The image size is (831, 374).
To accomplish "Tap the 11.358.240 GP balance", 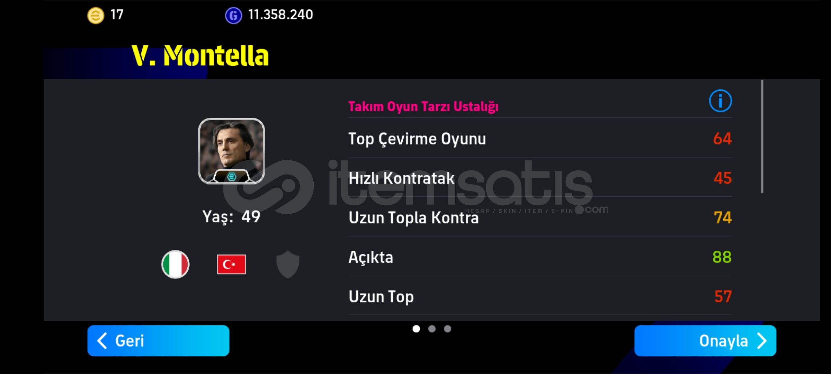I will [280, 15].
